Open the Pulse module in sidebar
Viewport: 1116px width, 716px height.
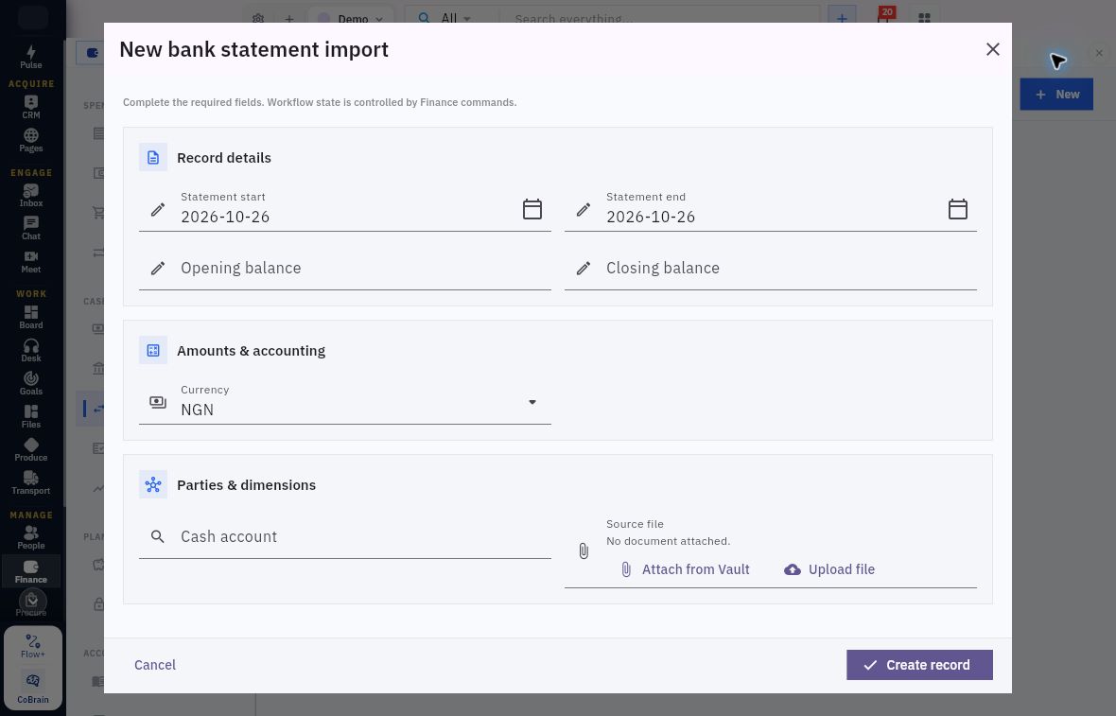[30, 57]
